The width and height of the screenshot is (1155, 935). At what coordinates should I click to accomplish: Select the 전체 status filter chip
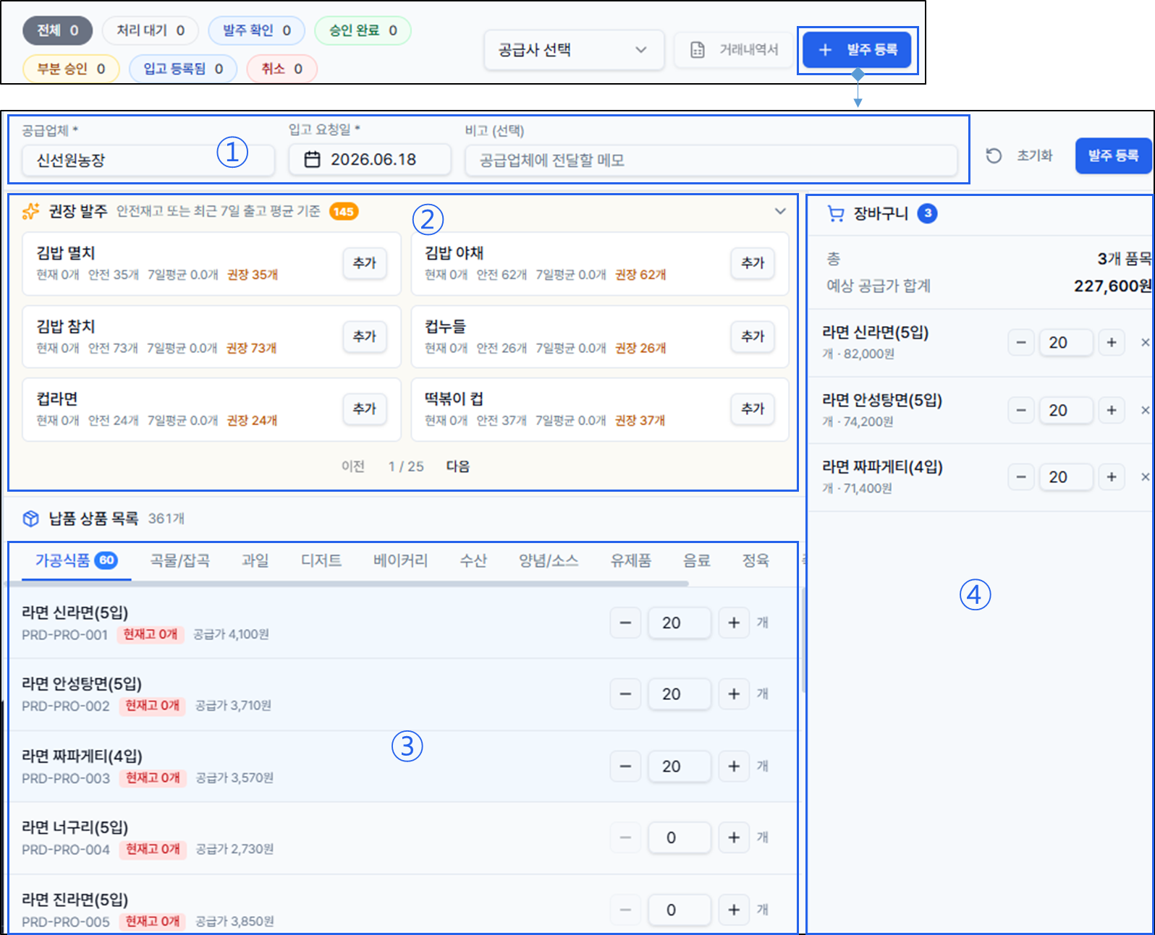(x=58, y=30)
